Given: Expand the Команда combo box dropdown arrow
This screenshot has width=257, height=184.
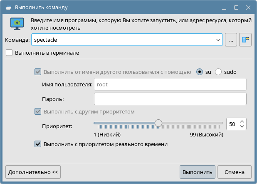Looking at the screenshot, I should [218, 40].
